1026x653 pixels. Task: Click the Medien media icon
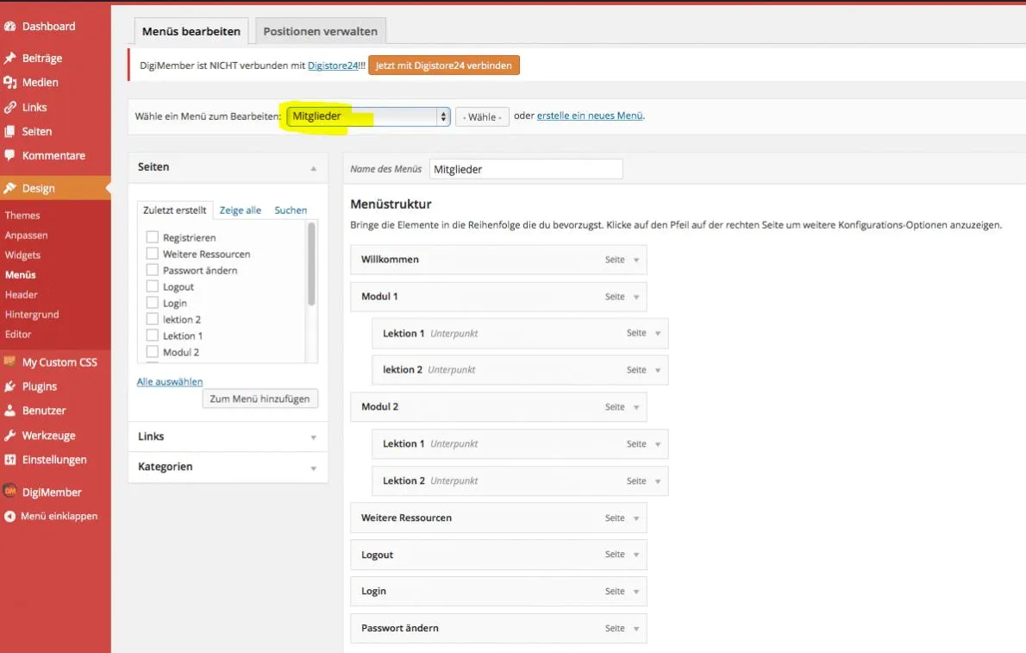[9, 83]
